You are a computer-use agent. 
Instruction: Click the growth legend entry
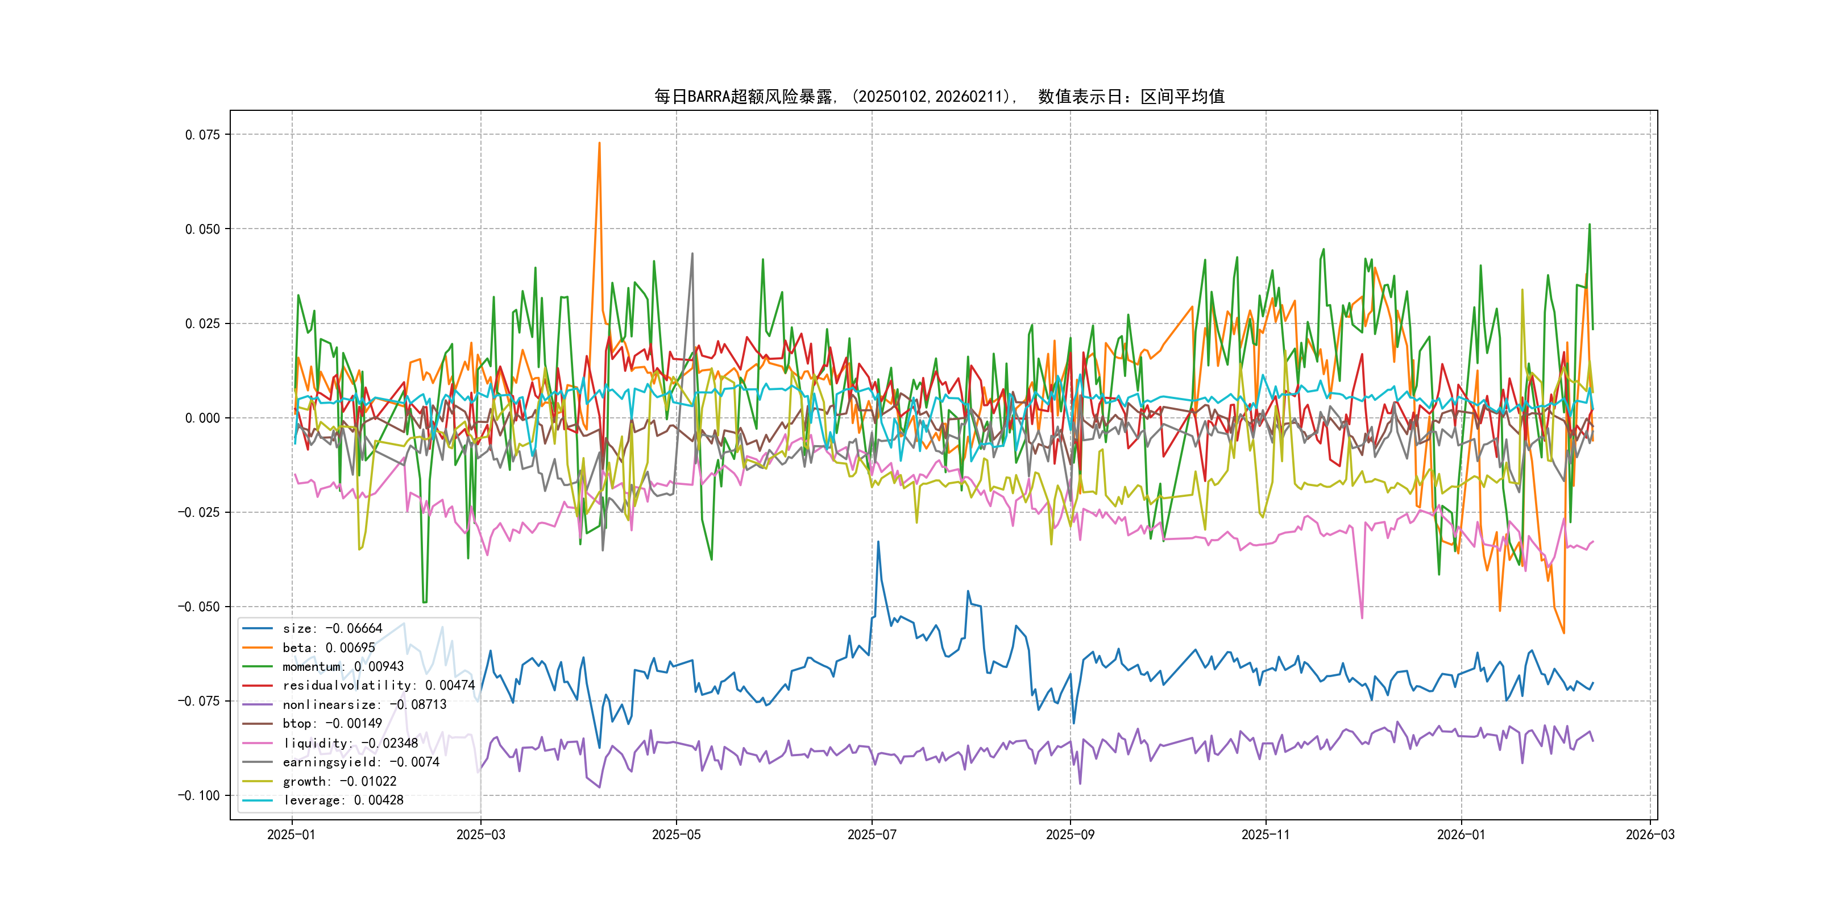339,782
